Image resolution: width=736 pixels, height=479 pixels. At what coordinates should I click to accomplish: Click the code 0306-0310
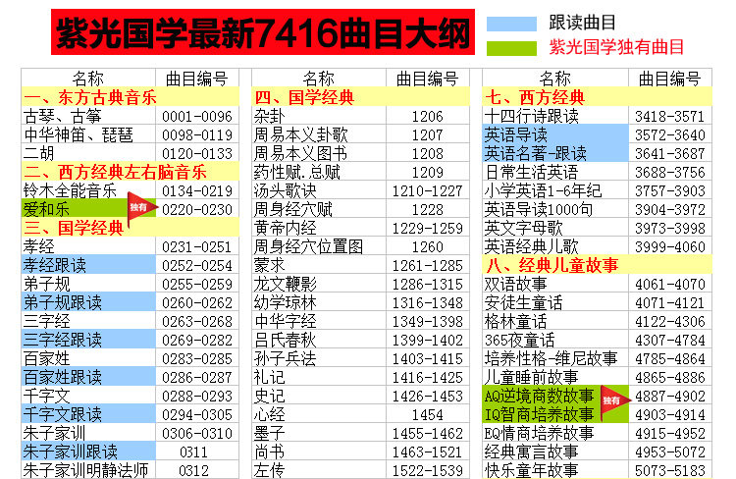[197, 433]
